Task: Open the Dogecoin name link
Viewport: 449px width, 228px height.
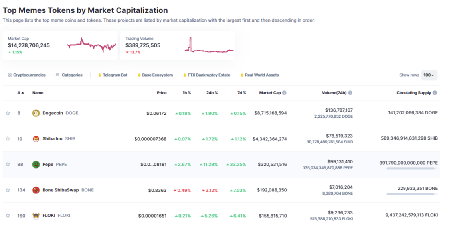Action: click(x=53, y=113)
